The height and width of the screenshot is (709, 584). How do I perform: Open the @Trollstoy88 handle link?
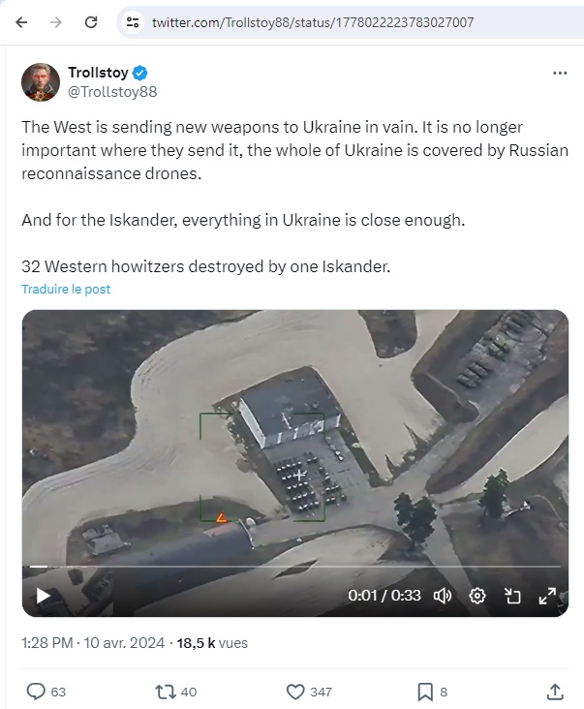pos(112,92)
